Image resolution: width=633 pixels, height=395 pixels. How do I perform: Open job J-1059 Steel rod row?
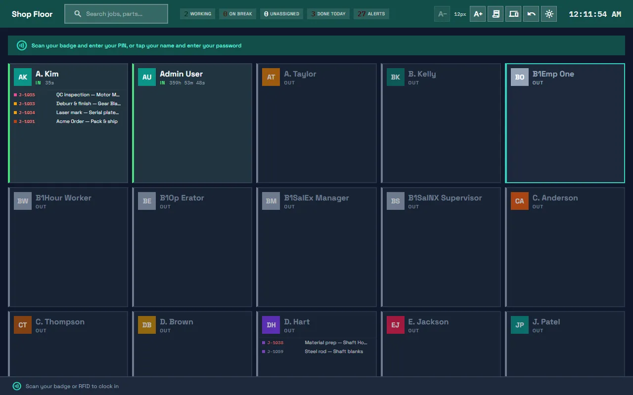pyautogui.click(x=316, y=352)
